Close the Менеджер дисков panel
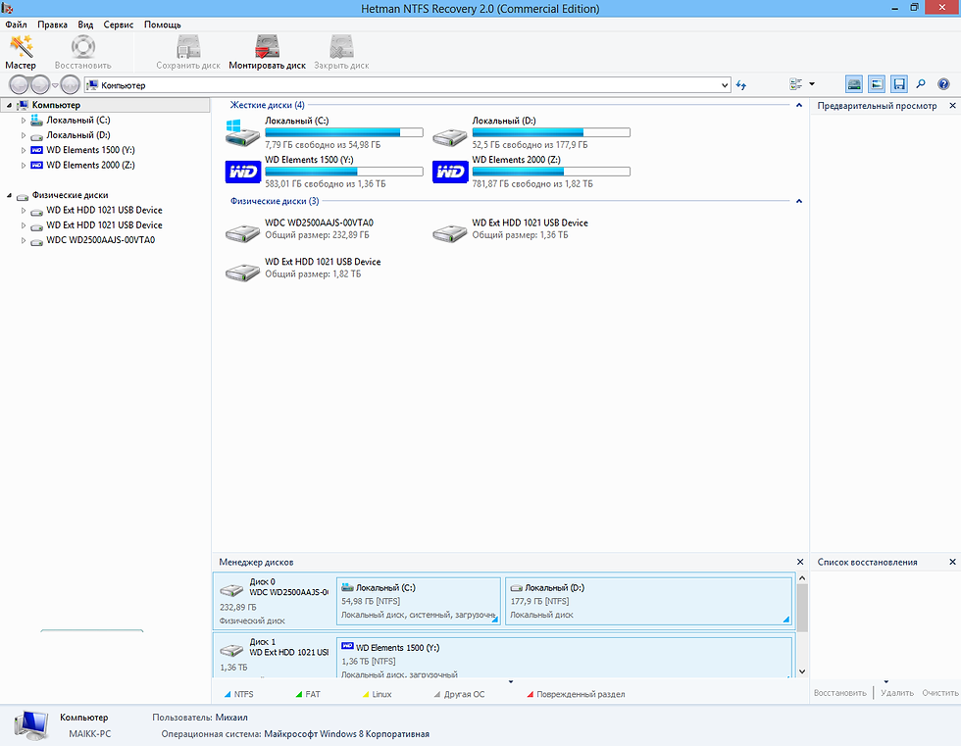The height and width of the screenshot is (746, 961). tap(800, 562)
